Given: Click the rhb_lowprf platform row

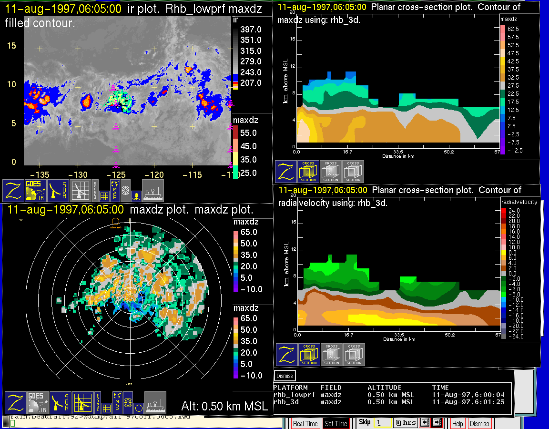Looking at the screenshot, I should tap(389, 395).
